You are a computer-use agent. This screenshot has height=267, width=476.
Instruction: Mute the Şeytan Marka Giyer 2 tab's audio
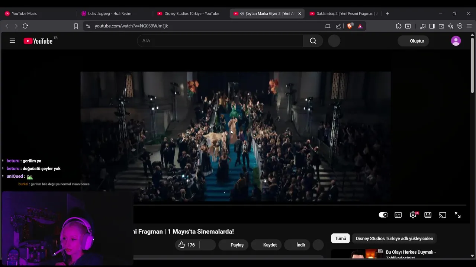click(242, 13)
